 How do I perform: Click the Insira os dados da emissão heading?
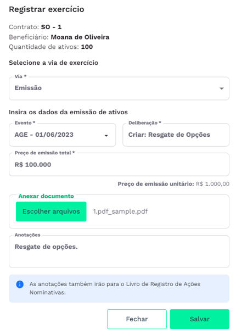(68, 112)
